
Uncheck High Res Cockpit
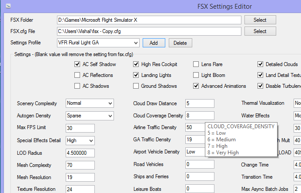[136, 64]
